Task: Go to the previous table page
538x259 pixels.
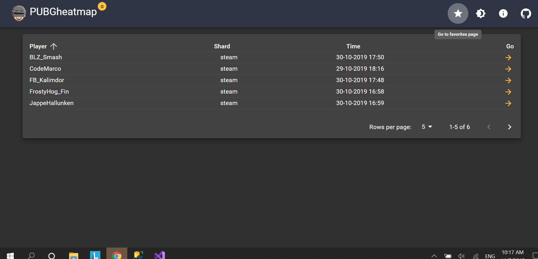Action: 489,127
